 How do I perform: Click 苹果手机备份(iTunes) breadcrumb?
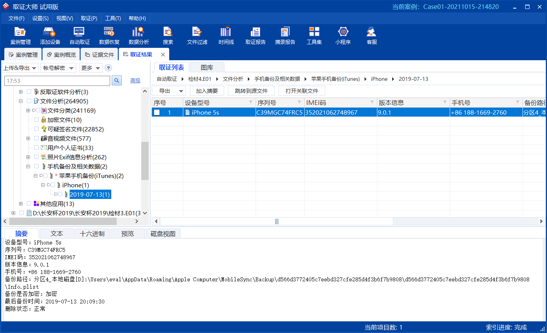335,79
